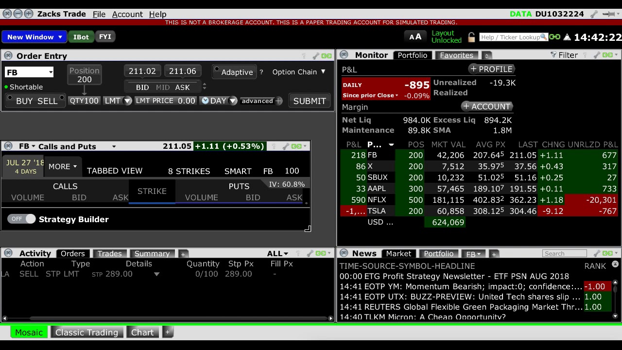This screenshot has height=350, width=622.
Task: Click search magnifier in Ticker Lookup box
Action: point(543,37)
